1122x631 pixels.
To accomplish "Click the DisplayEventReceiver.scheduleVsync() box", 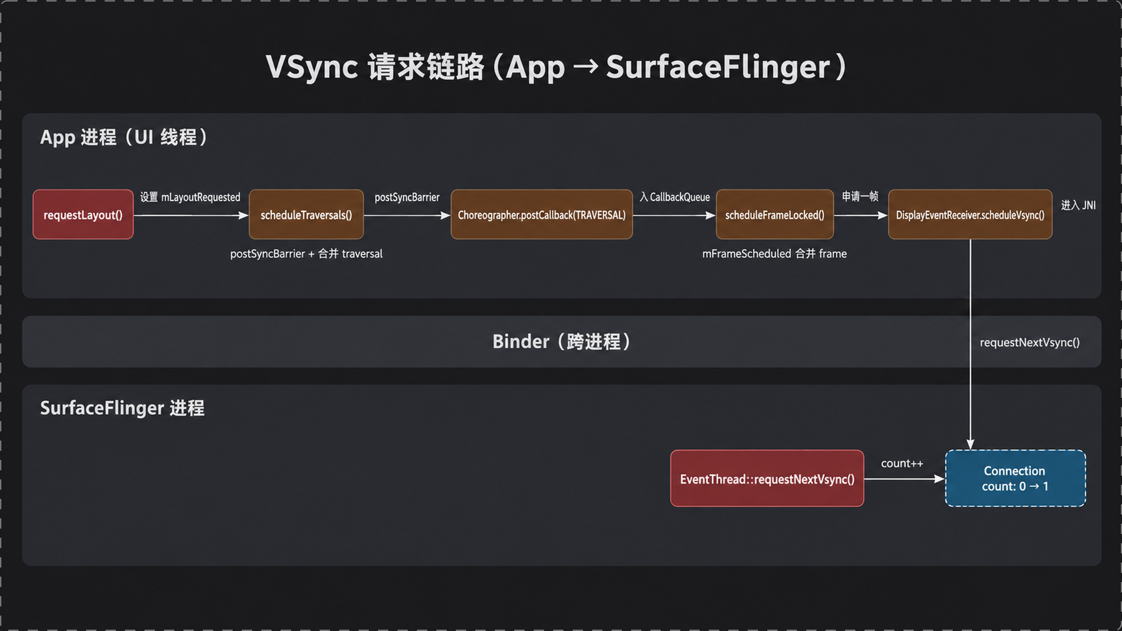I will [970, 215].
